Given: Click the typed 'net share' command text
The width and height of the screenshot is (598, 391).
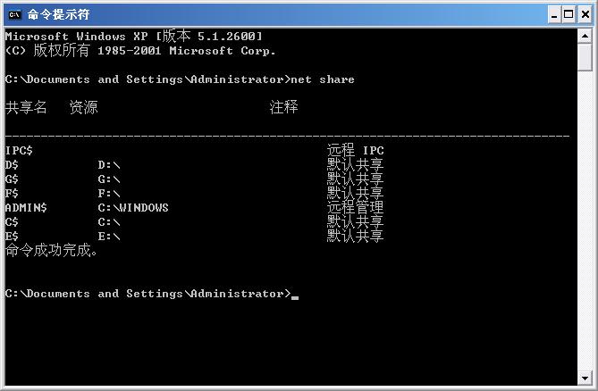Looking at the screenshot, I should pos(324,79).
